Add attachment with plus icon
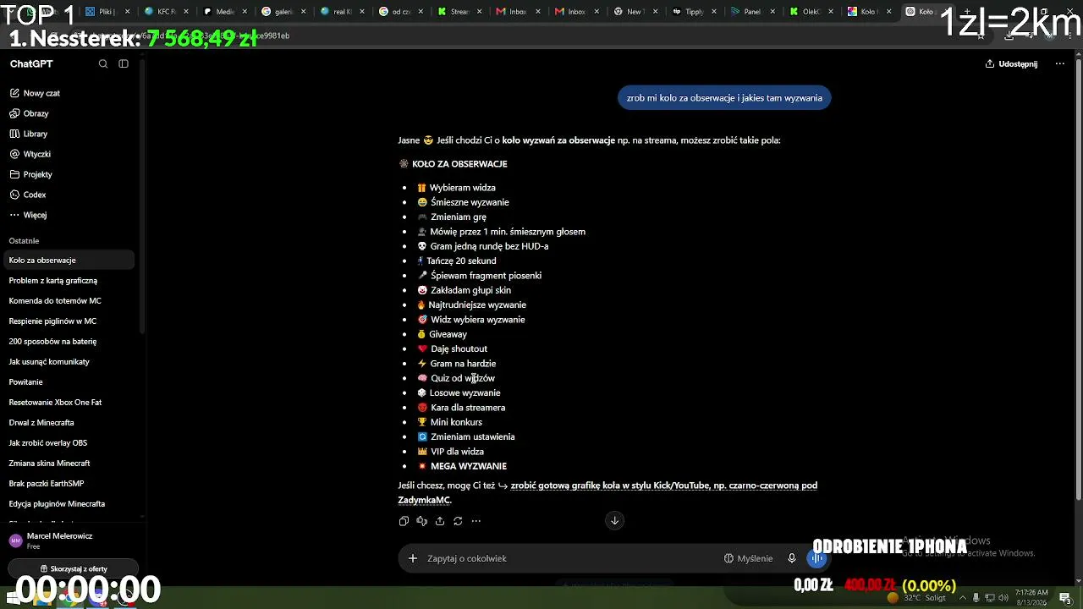1083x609 pixels. point(412,558)
